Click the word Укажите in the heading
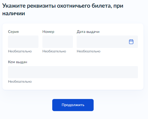 14,6
